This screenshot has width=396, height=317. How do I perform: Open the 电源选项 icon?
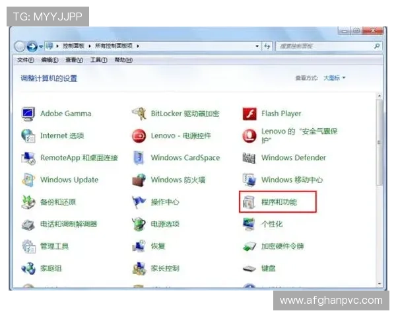(x=139, y=225)
